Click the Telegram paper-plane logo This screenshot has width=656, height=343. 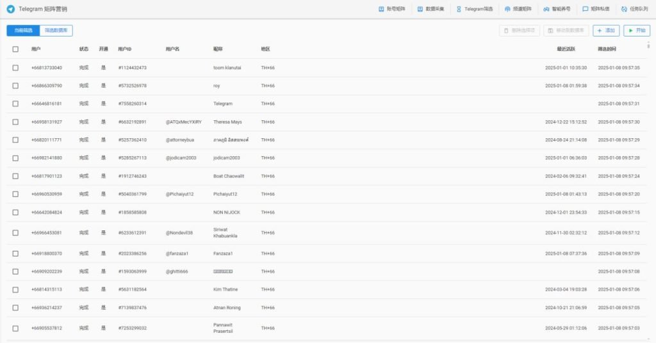[10, 9]
